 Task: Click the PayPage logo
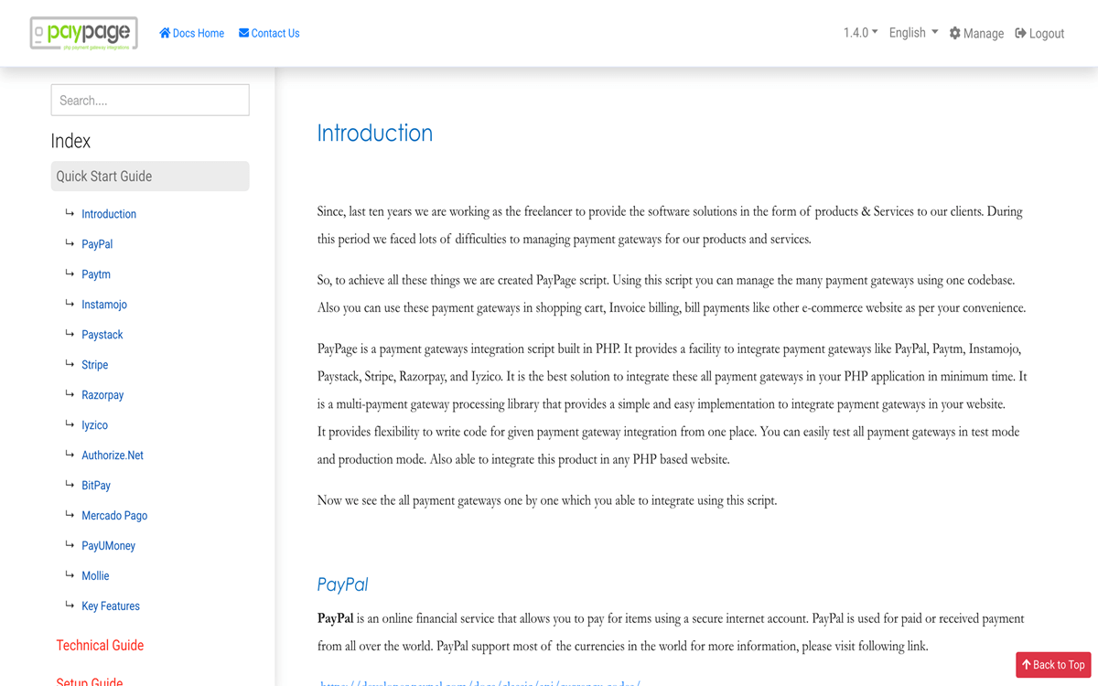(83, 32)
